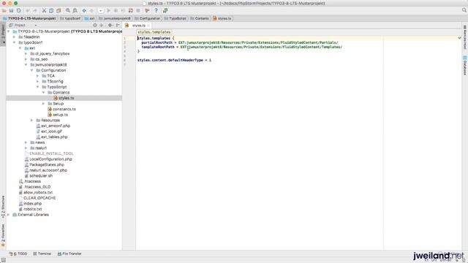
Task: Open the Structure side tool window
Action: click(3, 206)
